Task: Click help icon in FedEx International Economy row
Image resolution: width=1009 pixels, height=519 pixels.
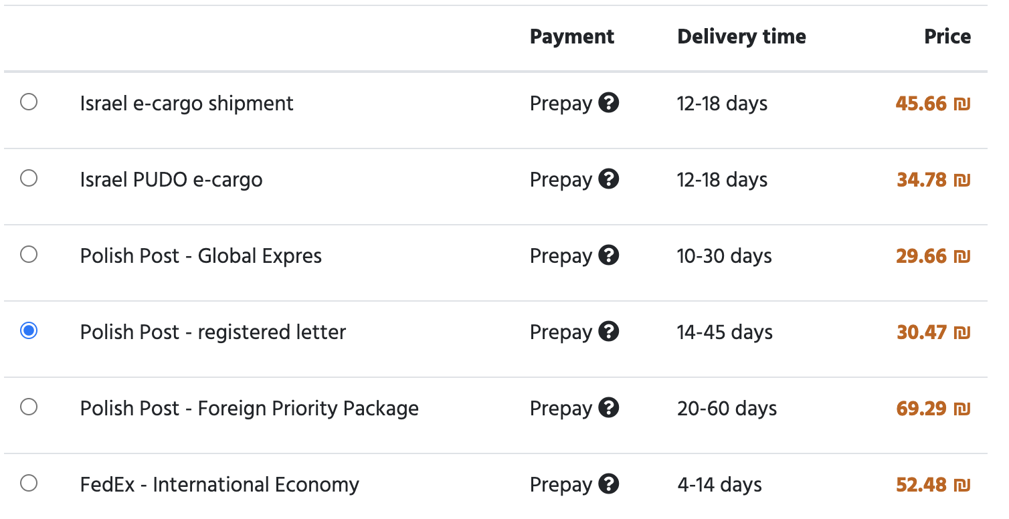Action: [608, 484]
